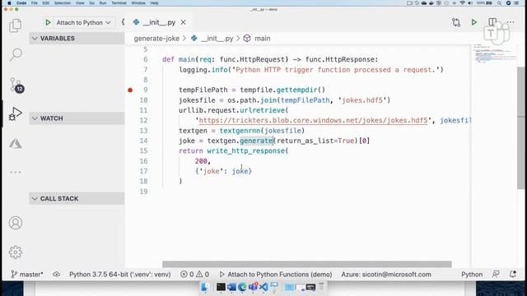Select Python 3.7.5 interpreter in status bar
Screen dimensions: 527x296
click(120, 274)
